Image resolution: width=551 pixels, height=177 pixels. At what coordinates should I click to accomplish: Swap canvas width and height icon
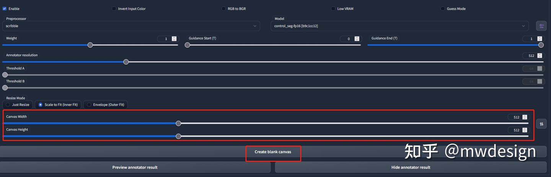point(541,124)
